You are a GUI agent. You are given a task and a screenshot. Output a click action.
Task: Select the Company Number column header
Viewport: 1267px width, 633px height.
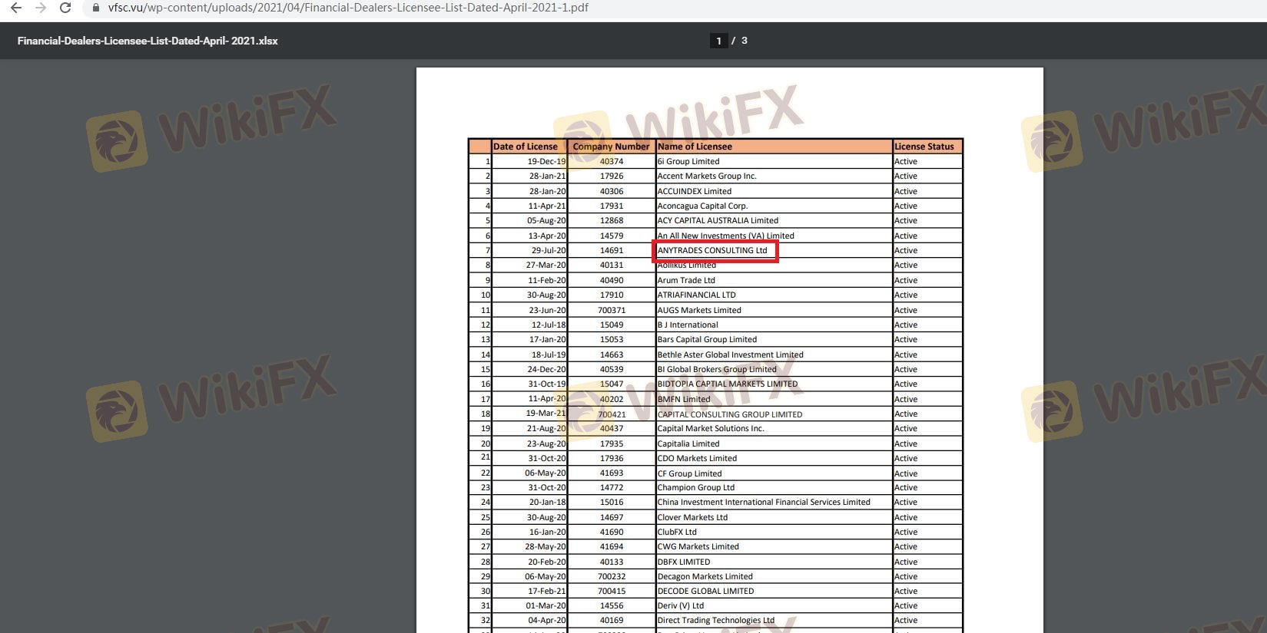(x=611, y=147)
